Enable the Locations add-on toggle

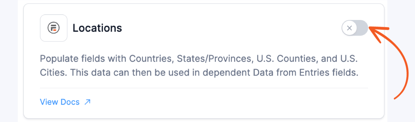click(355, 28)
